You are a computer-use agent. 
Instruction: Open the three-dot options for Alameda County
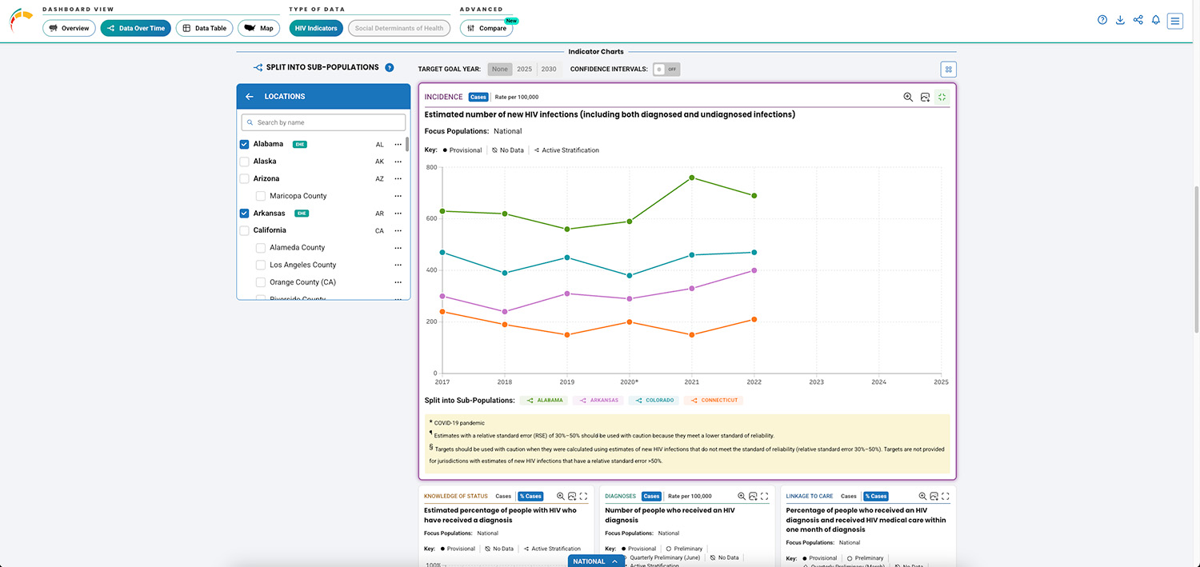398,248
